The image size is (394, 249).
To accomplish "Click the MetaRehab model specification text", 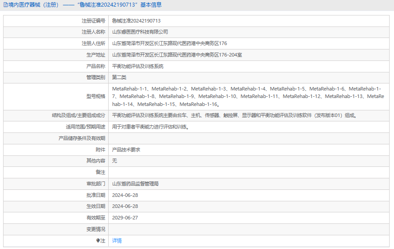I will 248,97.
